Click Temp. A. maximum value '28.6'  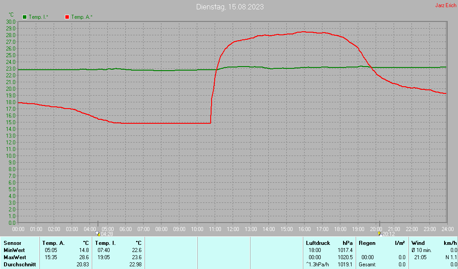pos(84,258)
